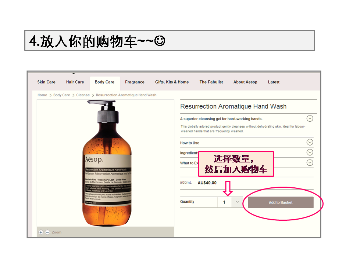Select the Latest navigation item
The image size is (353, 264).
tap(274, 82)
